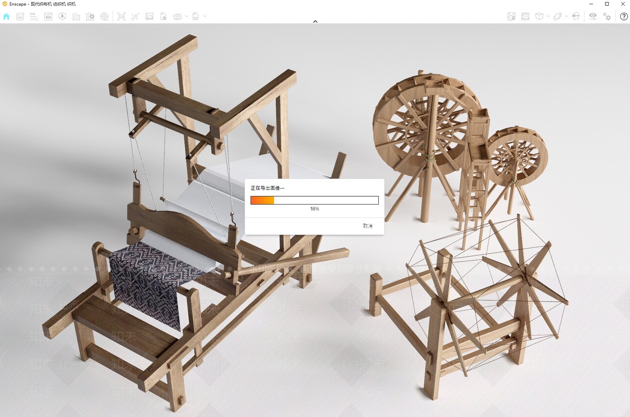Close the Enscape window
This screenshot has width=630, height=417.
[x=623, y=4]
